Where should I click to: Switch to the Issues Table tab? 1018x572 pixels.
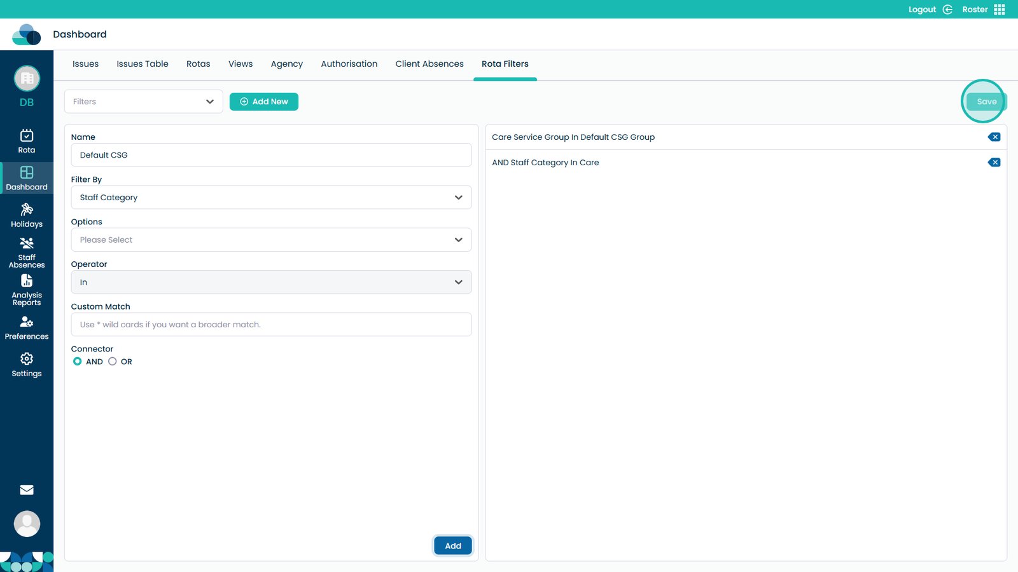pyautogui.click(x=143, y=64)
